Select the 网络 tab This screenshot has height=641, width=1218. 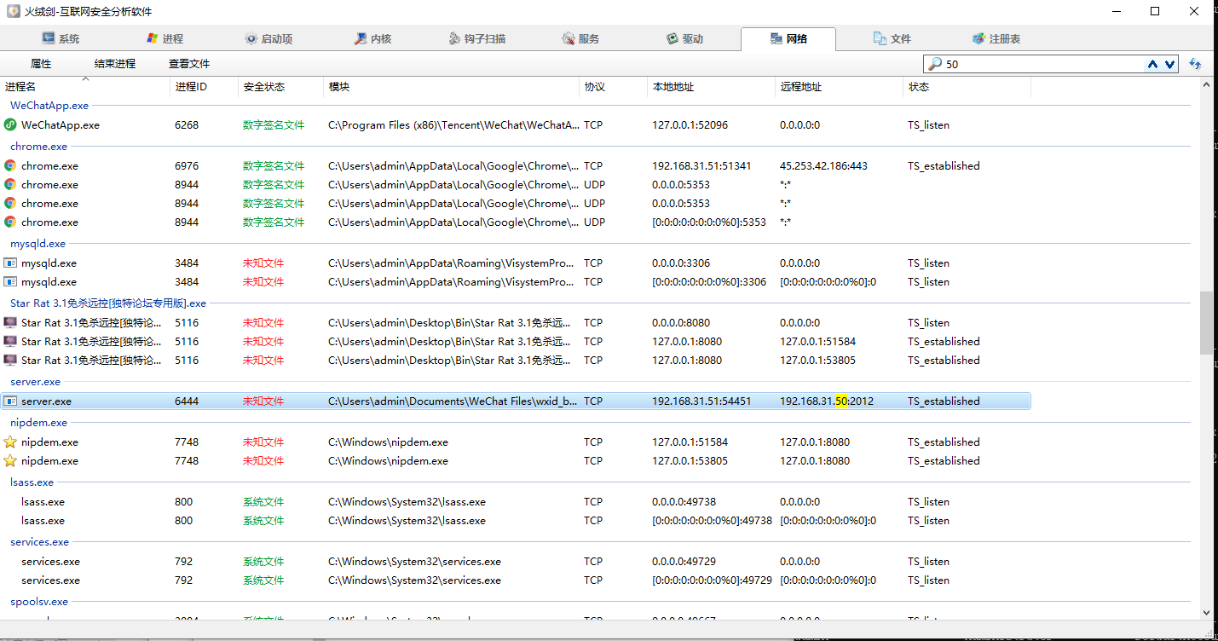click(x=788, y=38)
